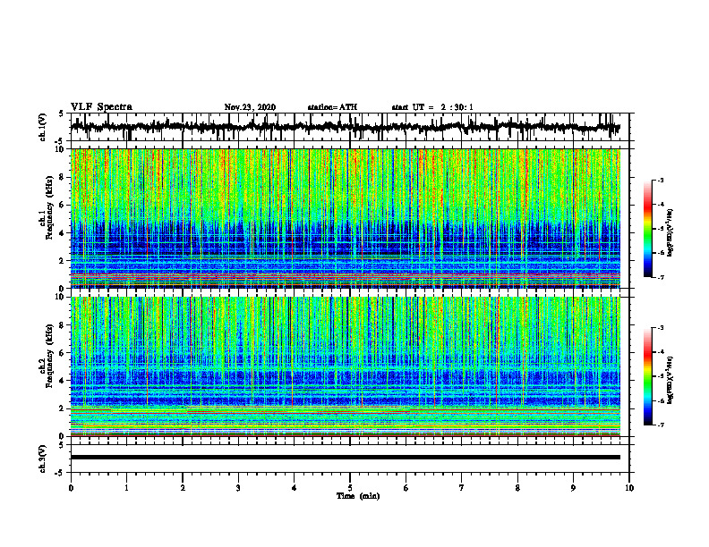Click the ch.2 color scale bar
The image size is (709, 547).
coord(647,376)
